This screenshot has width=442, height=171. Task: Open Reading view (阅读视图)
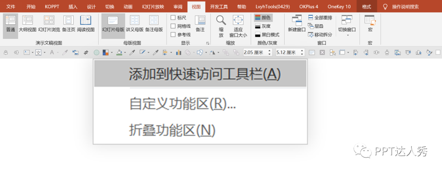86,23
